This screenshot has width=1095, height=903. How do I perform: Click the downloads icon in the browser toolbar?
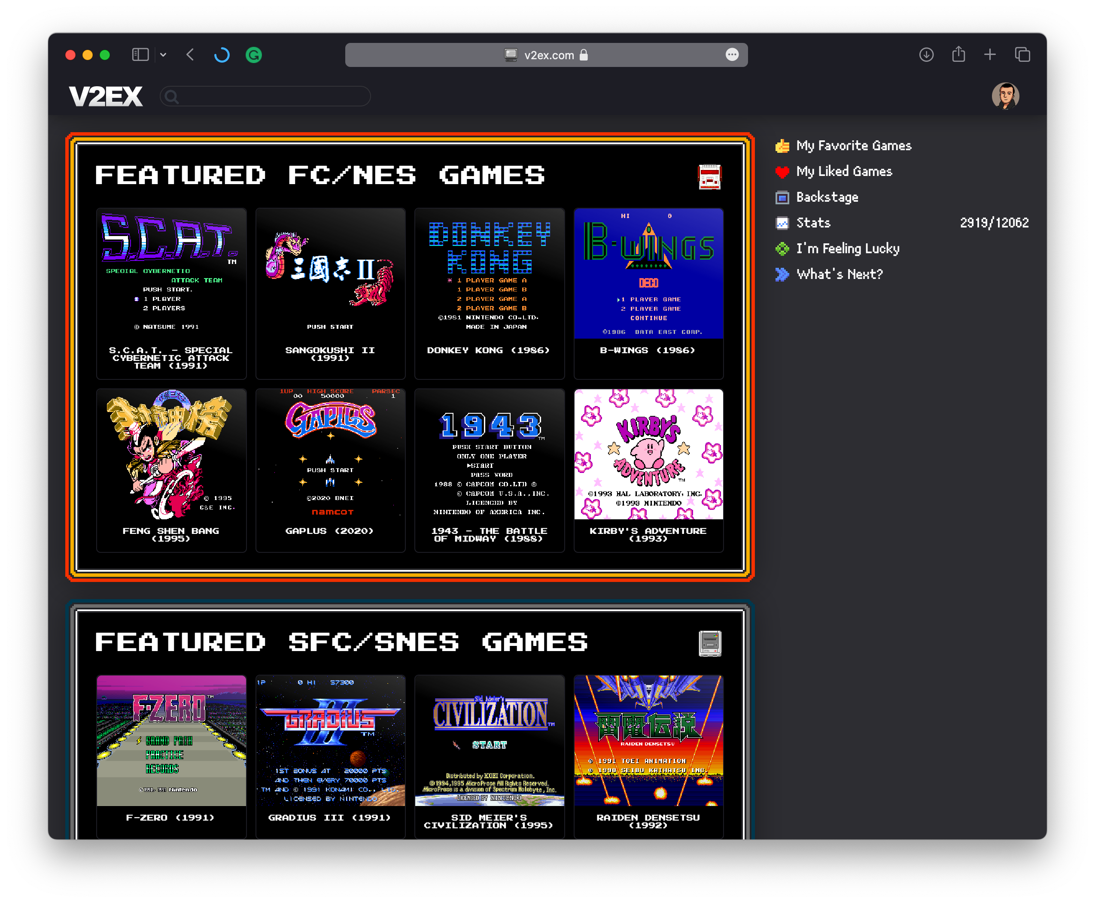pos(926,54)
